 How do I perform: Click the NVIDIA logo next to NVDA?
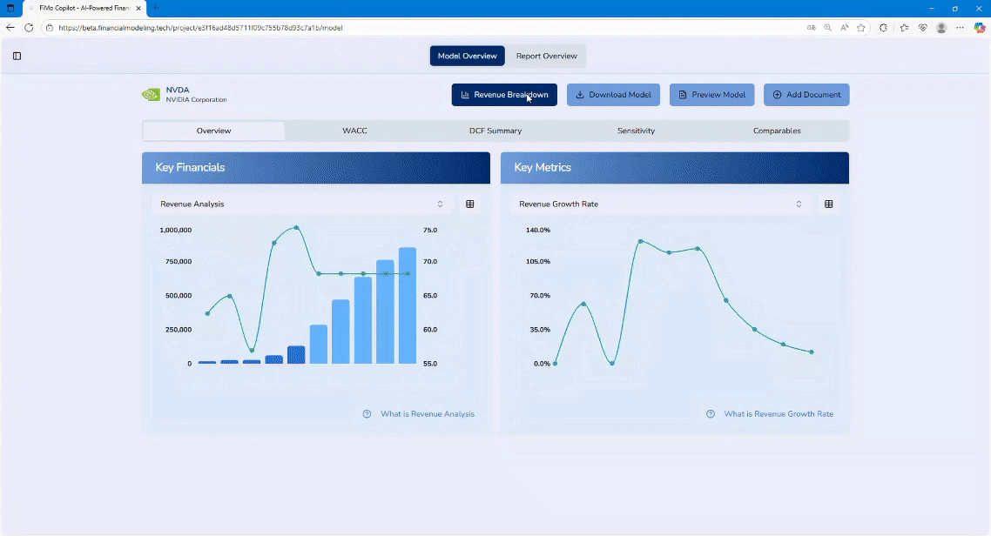click(x=149, y=94)
